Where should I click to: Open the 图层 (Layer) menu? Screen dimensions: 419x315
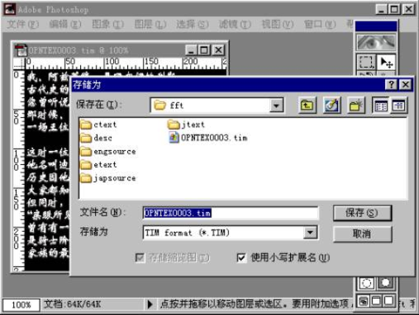point(150,24)
